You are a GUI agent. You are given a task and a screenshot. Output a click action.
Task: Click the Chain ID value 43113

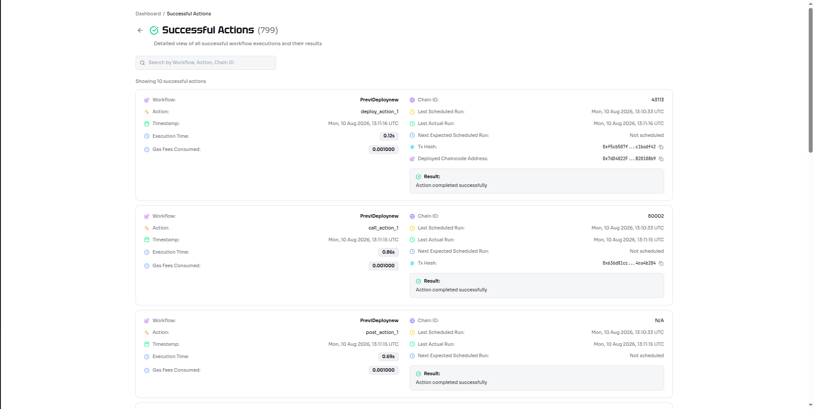658,100
